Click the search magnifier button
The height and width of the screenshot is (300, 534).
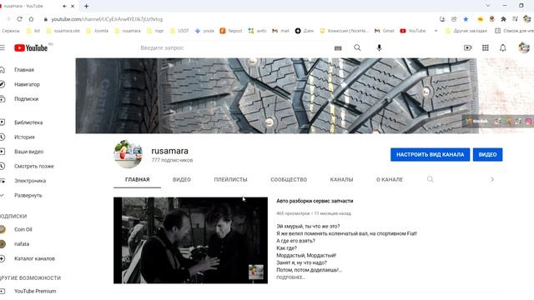pos(357,48)
